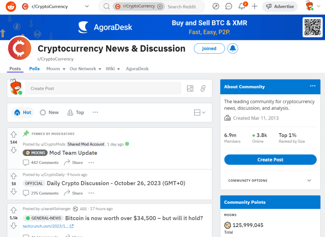The image size is (325, 237).
Task: Open 275 Comments on Daily Discussion
Action: pos(41,193)
